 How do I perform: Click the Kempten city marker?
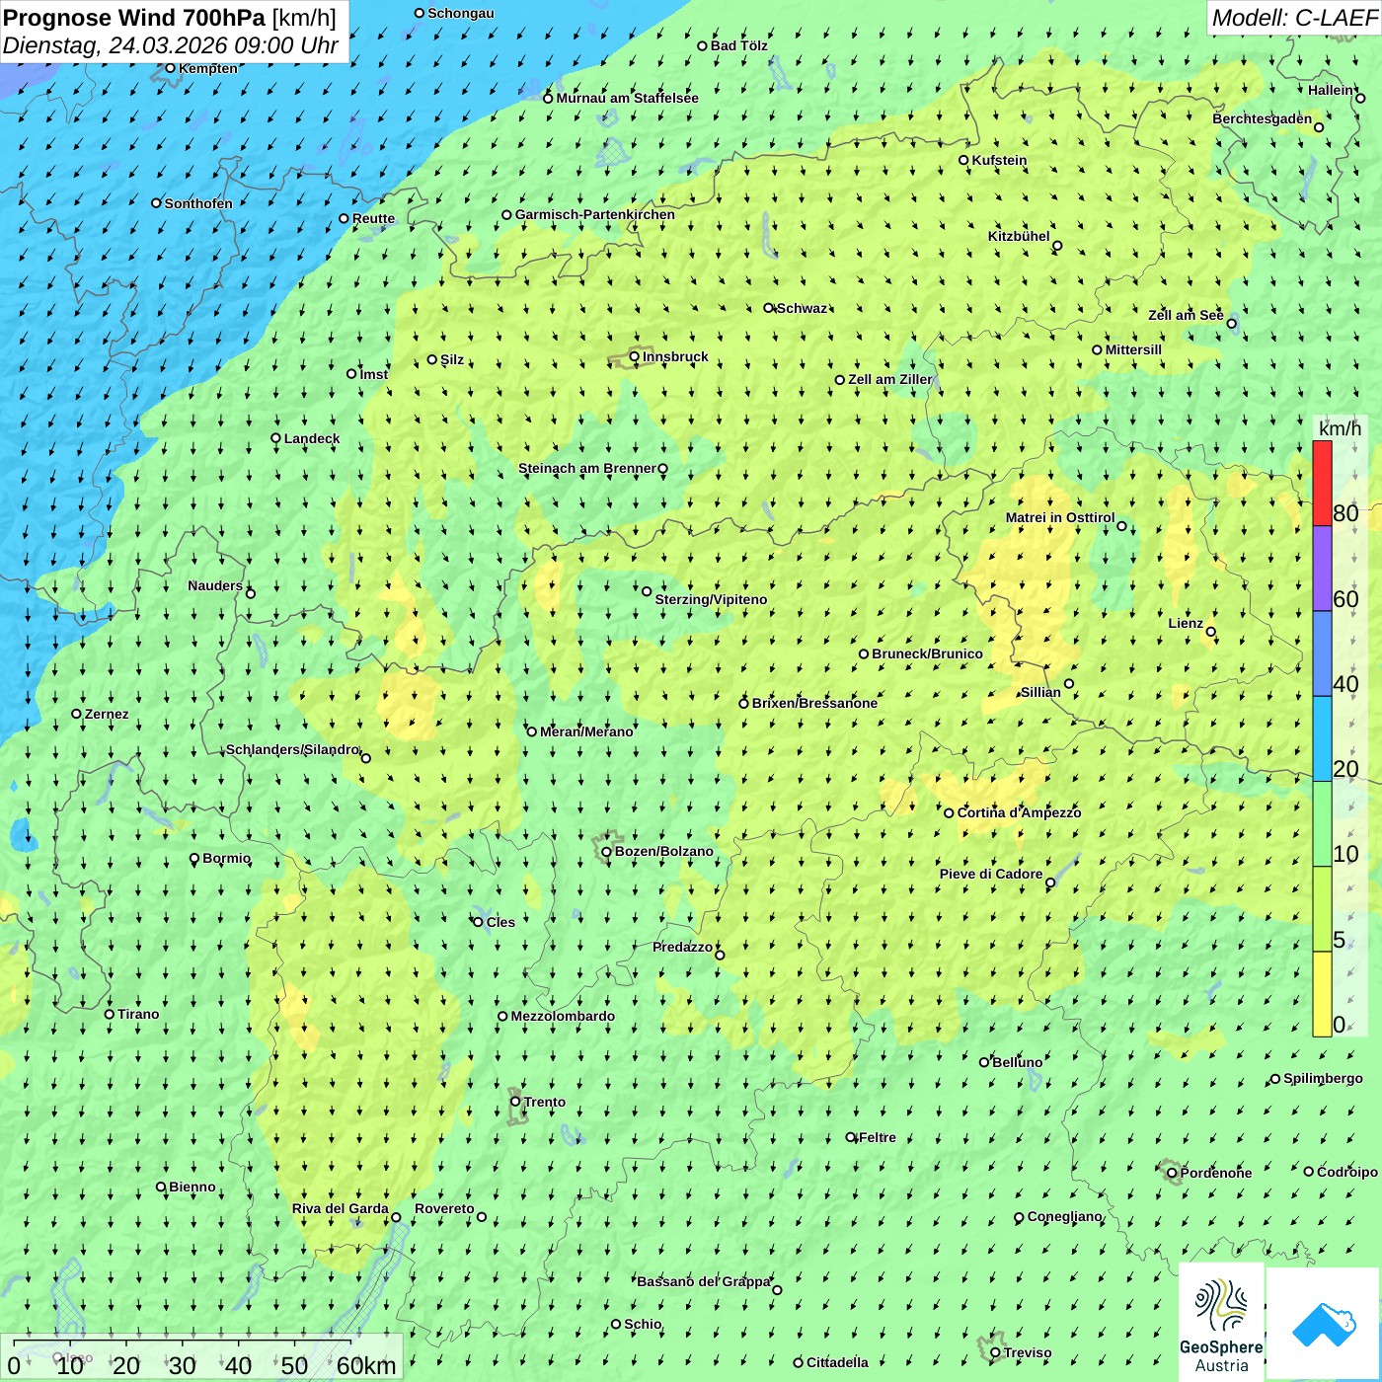pyautogui.click(x=170, y=69)
